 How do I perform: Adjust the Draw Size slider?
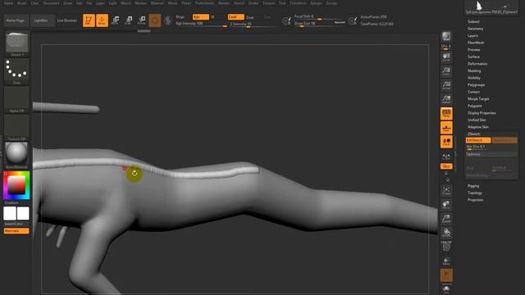320,24
